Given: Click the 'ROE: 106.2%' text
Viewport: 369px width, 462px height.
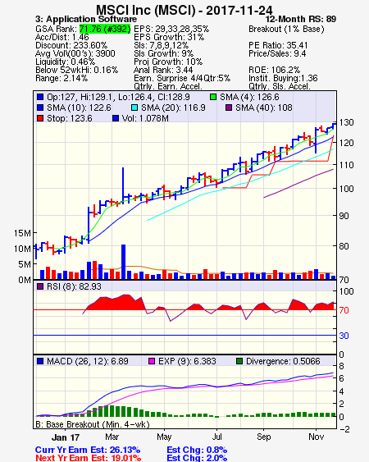Looking at the screenshot, I should [x=274, y=70].
